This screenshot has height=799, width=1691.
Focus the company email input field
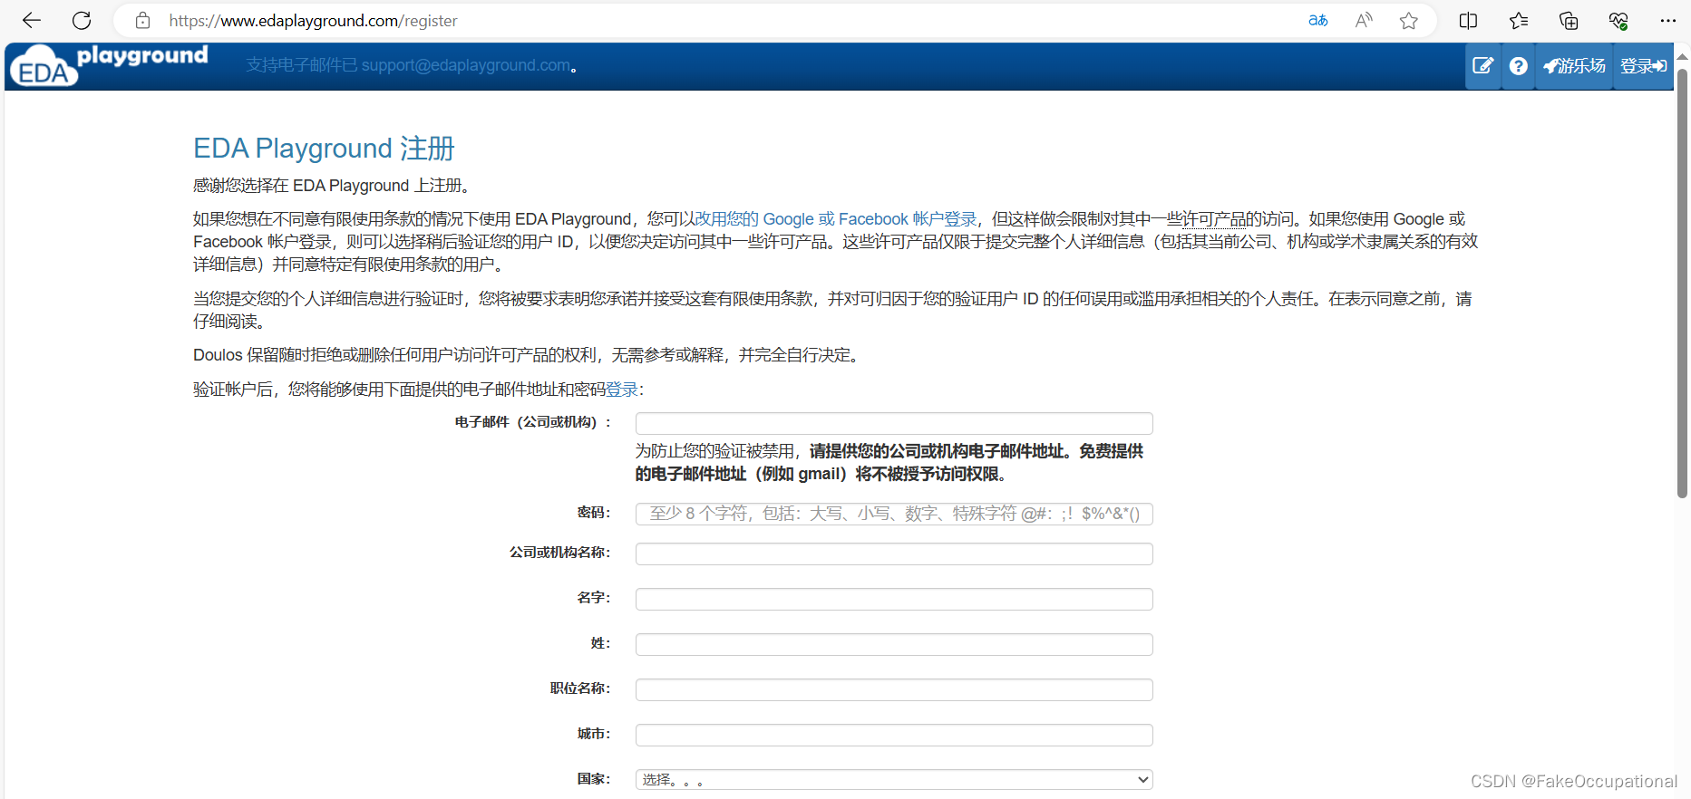[894, 423]
